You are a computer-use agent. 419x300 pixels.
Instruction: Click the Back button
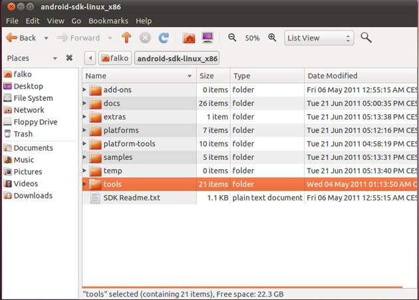[x=21, y=38]
